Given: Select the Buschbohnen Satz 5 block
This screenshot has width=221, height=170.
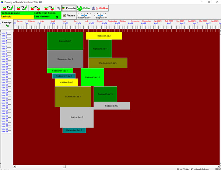Looking at the screenshot, I should (108, 63).
